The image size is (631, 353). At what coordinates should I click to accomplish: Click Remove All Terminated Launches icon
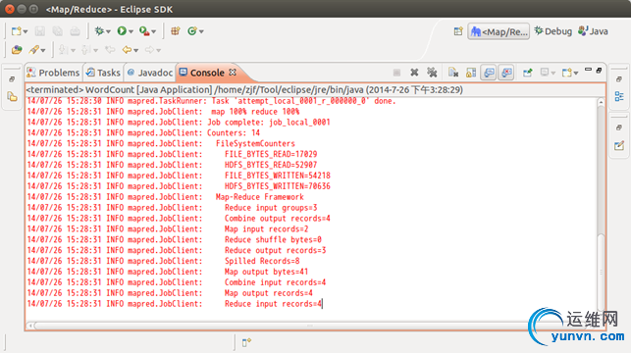point(432,73)
